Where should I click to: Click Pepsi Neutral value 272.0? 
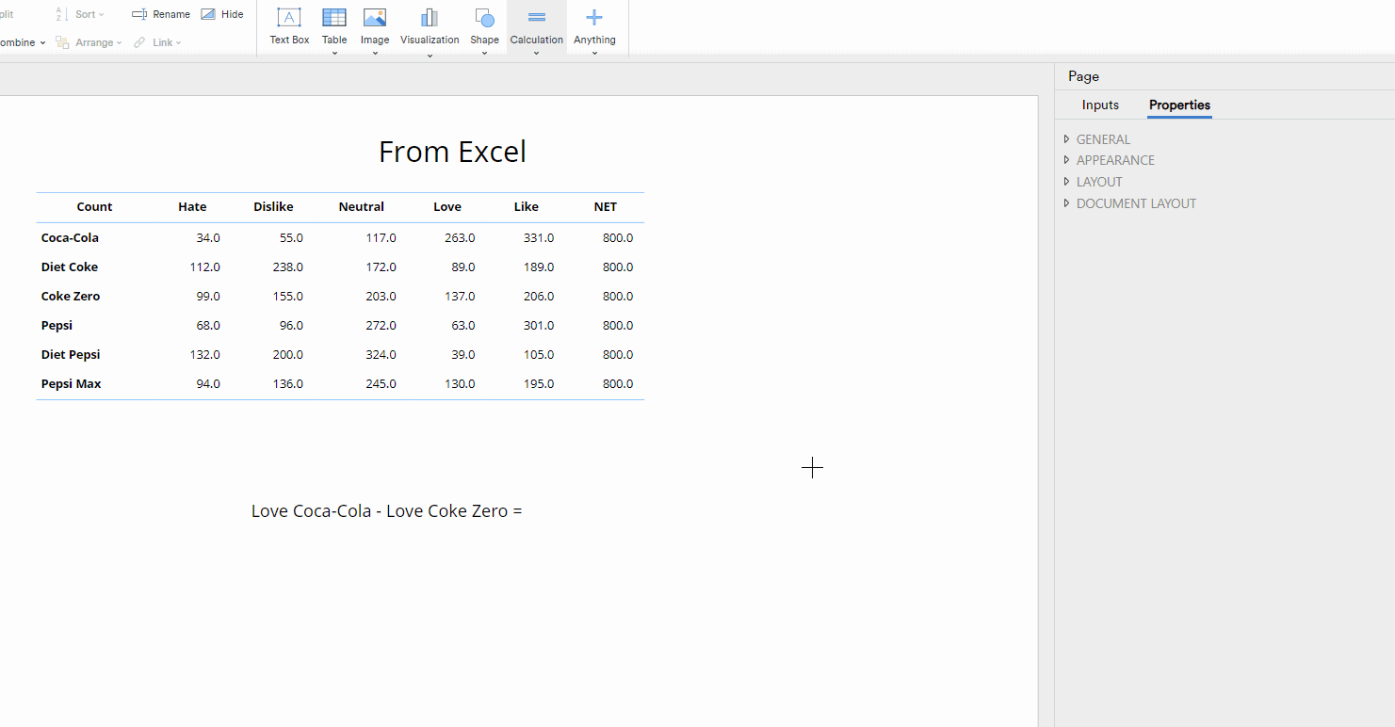pyautogui.click(x=381, y=326)
